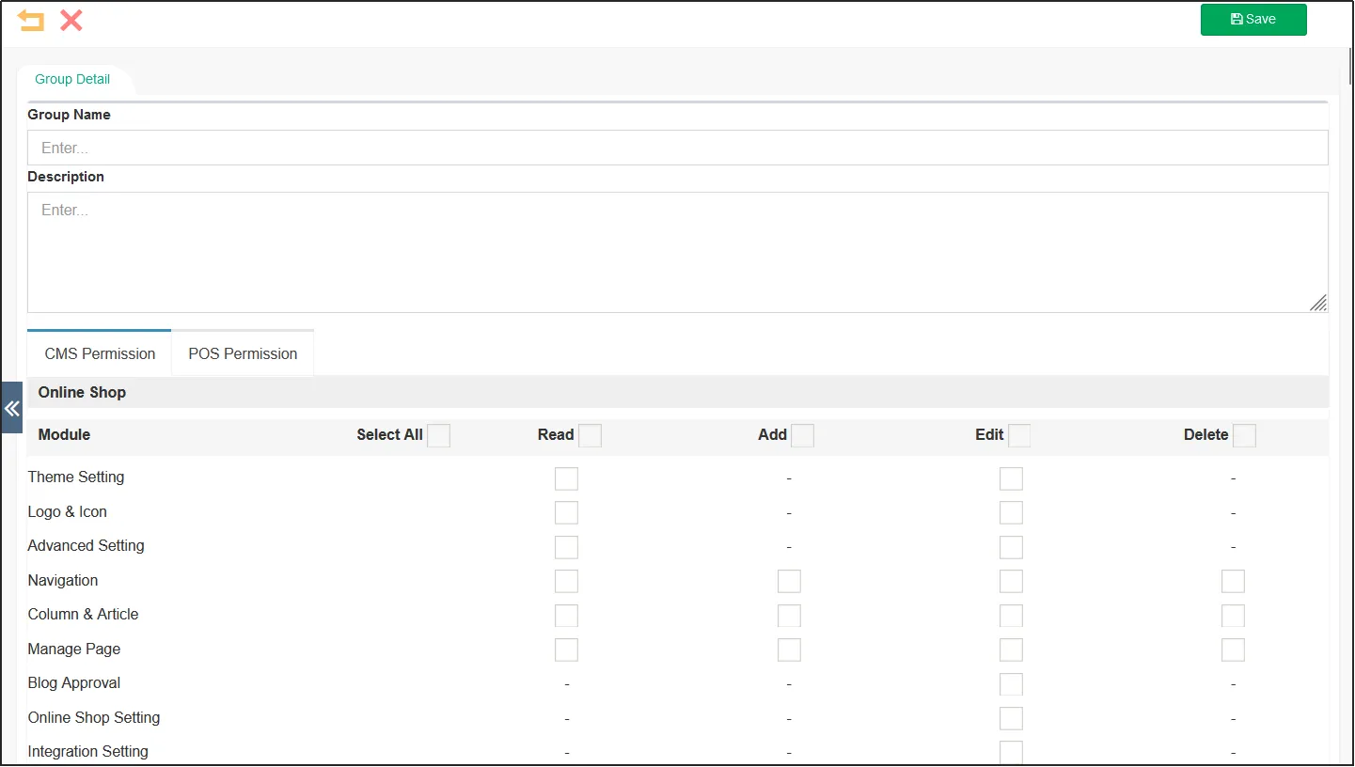1355x767 pixels.
Task: Expand the collapsed sidebar with double-chevron
Action: coord(11,408)
